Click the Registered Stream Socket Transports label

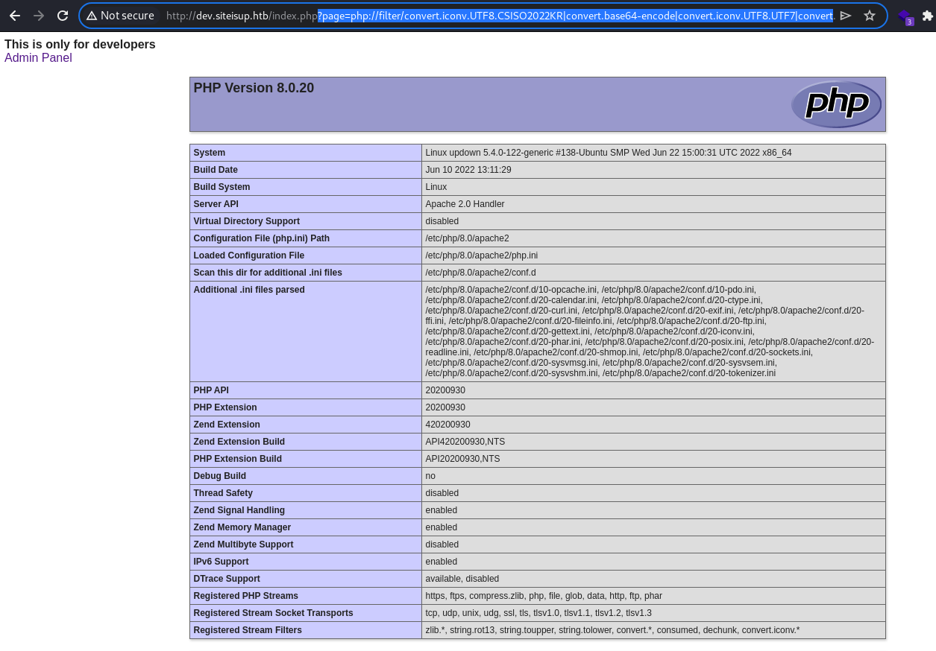point(274,613)
